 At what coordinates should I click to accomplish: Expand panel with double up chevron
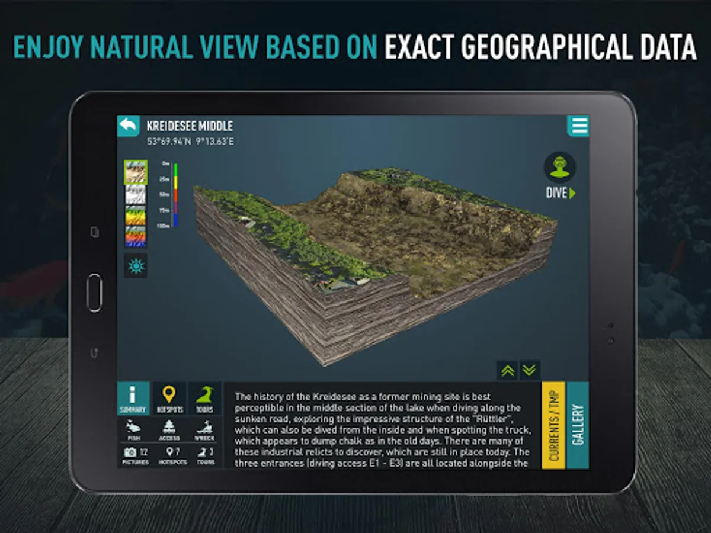point(507,371)
